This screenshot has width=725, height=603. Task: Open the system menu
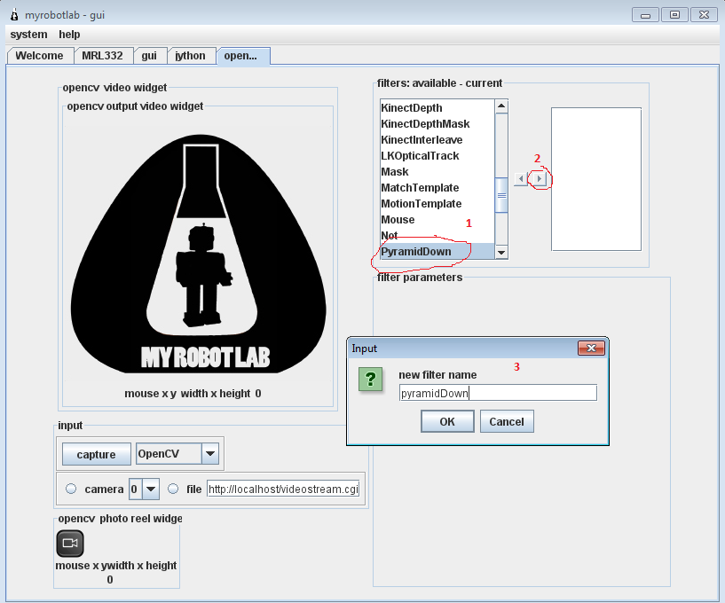pos(28,35)
